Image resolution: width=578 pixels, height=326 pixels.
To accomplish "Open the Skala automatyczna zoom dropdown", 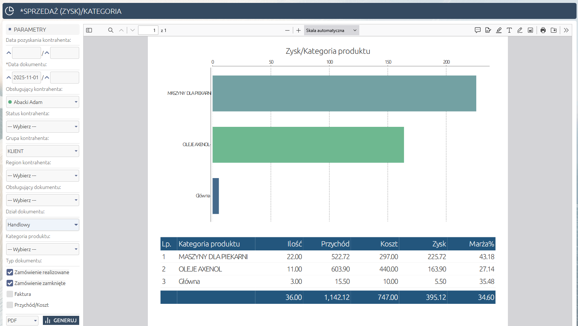I will pos(331,31).
